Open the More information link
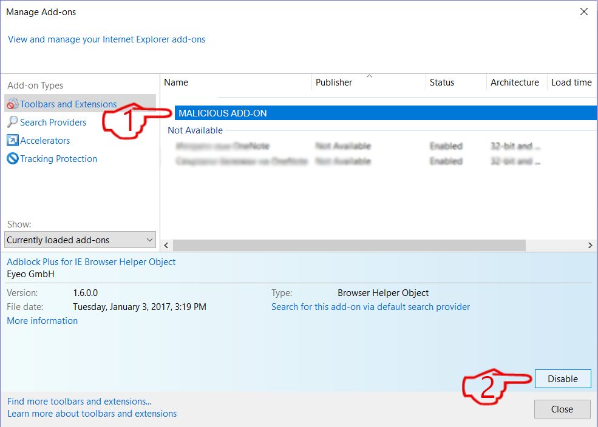The height and width of the screenshot is (427, 598). click(x=41, y=320)
